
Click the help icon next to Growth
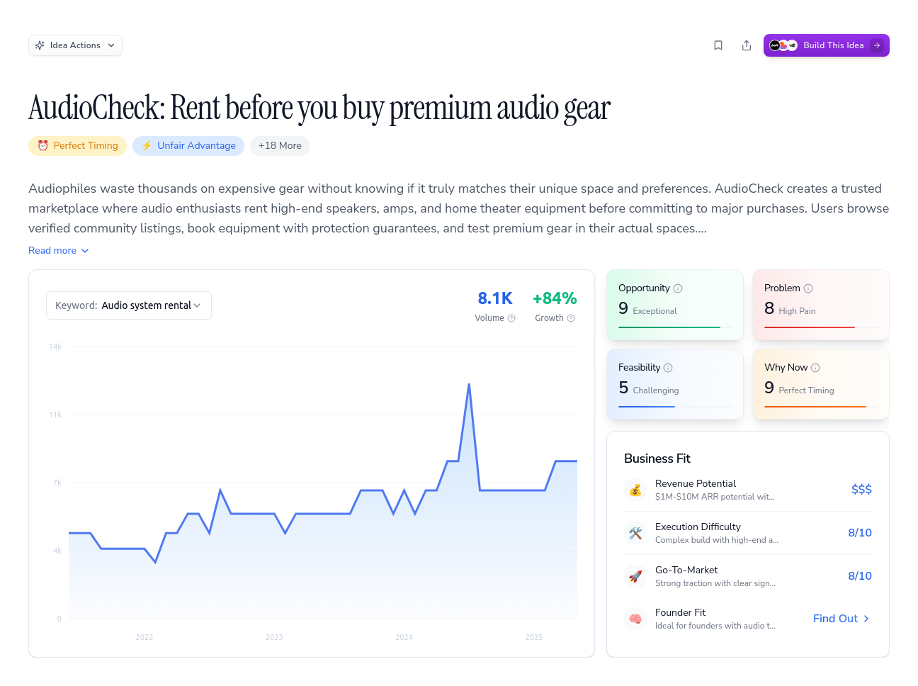(x=571, y=318)
